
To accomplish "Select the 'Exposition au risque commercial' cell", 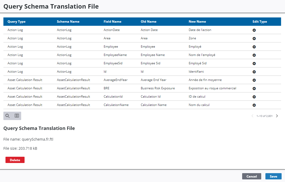I will tap(212, 88).
